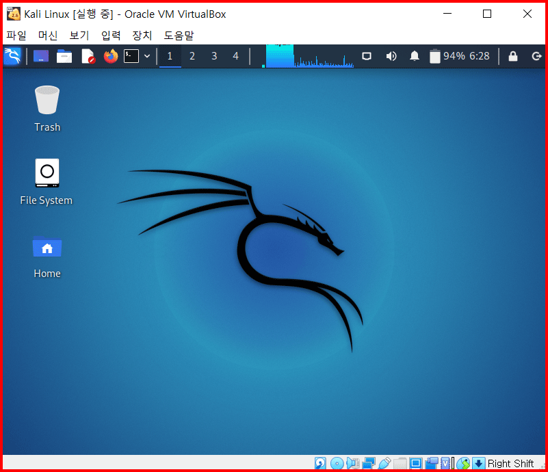Switch to workspace 1

(x=170, y=56)
